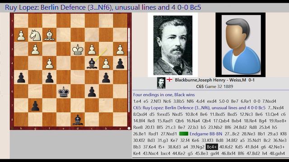Select the black bishop on c4

[x=92, y=63]
